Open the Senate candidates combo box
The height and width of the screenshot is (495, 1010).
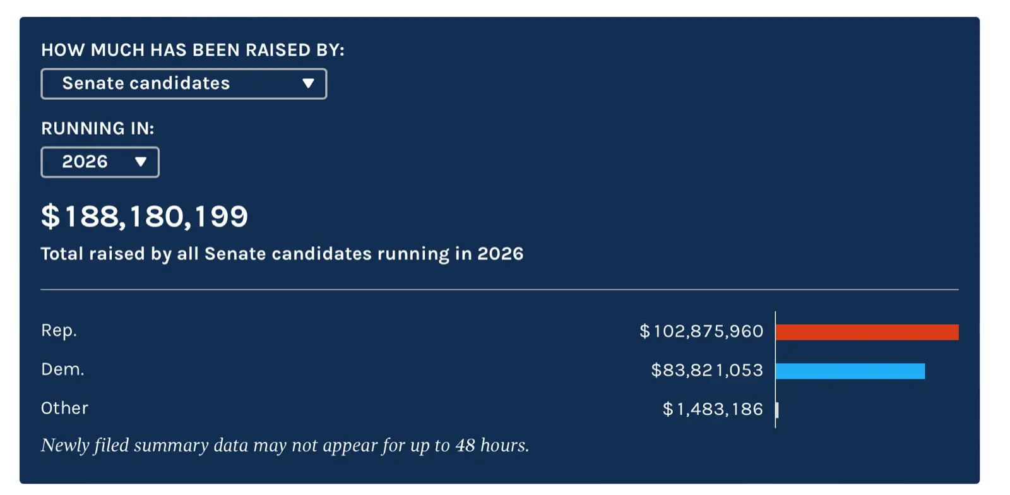tap(183, 83)
